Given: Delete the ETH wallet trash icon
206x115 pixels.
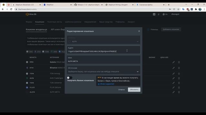Looking at the screenshot, I should tap(179, 68).
